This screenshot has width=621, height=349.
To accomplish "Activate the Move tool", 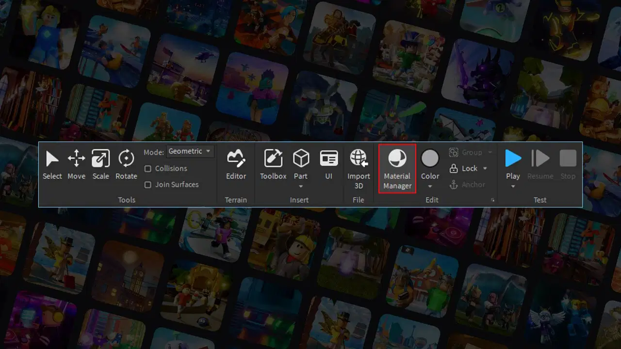I will click(x=76, y=164).
